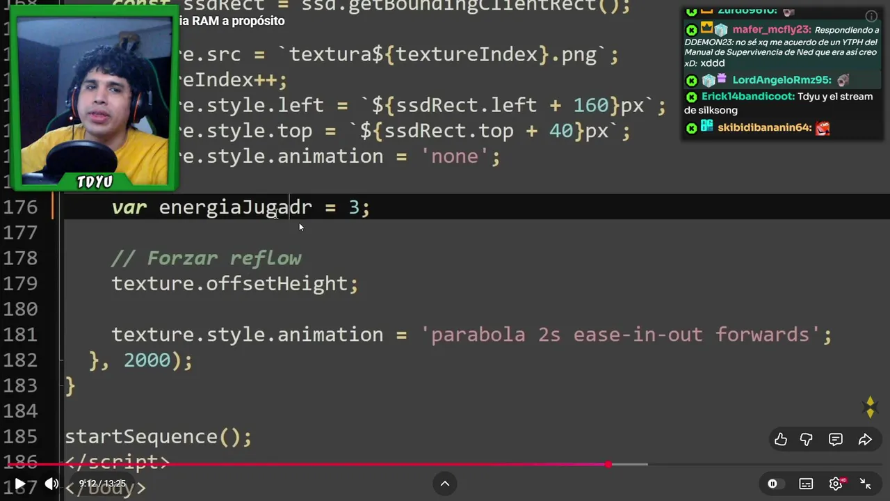This screenshot has height=501, width=890.
Task: Click the code 'var energiaJugadr = 3;'
Action: point(241,207)
